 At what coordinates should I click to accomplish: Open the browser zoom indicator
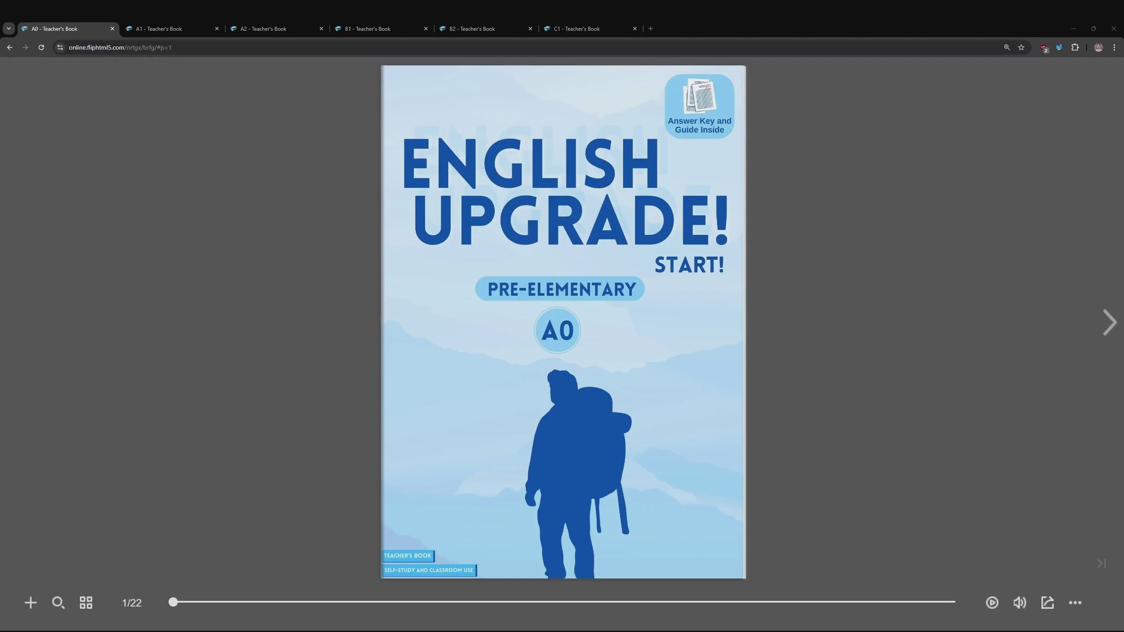coord(1007,47)
